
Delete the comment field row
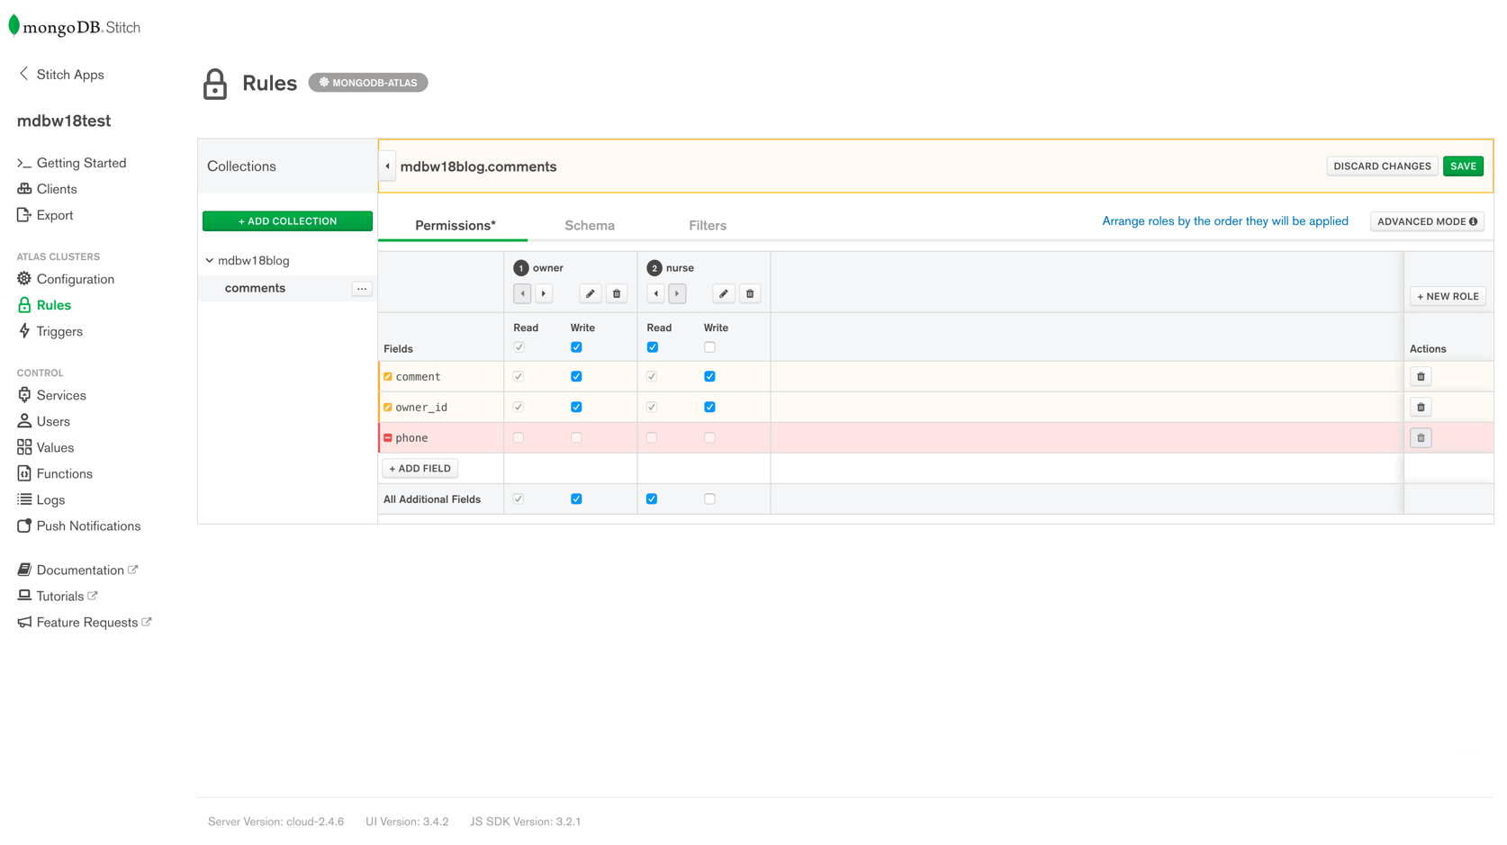1421,377
